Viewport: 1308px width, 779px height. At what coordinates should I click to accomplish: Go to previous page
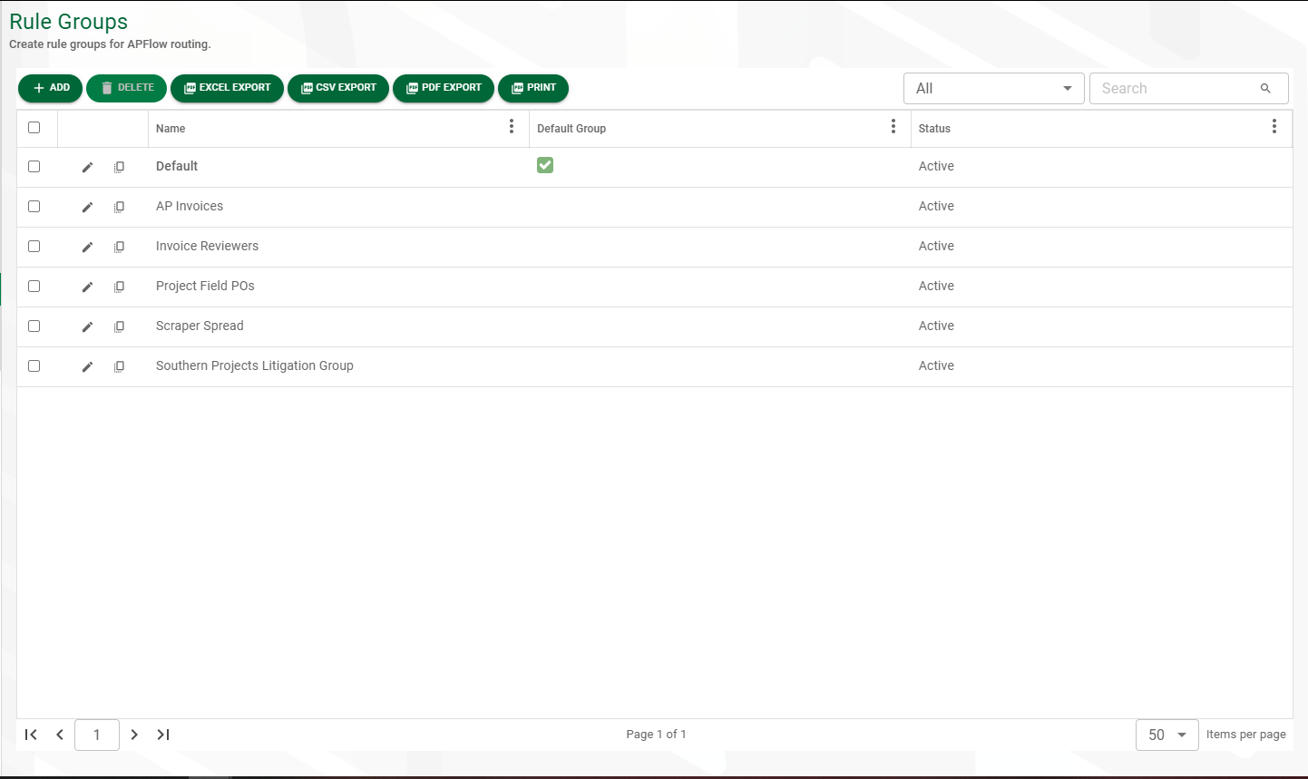[x=60, y=735]
